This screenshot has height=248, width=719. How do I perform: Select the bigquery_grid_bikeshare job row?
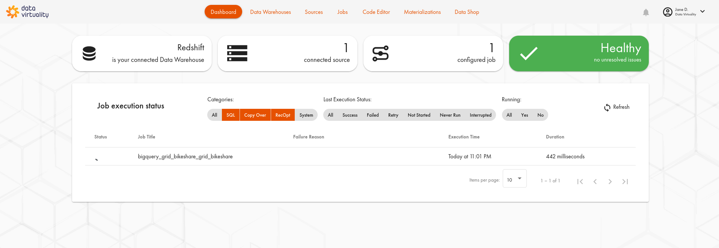[185, 156]
